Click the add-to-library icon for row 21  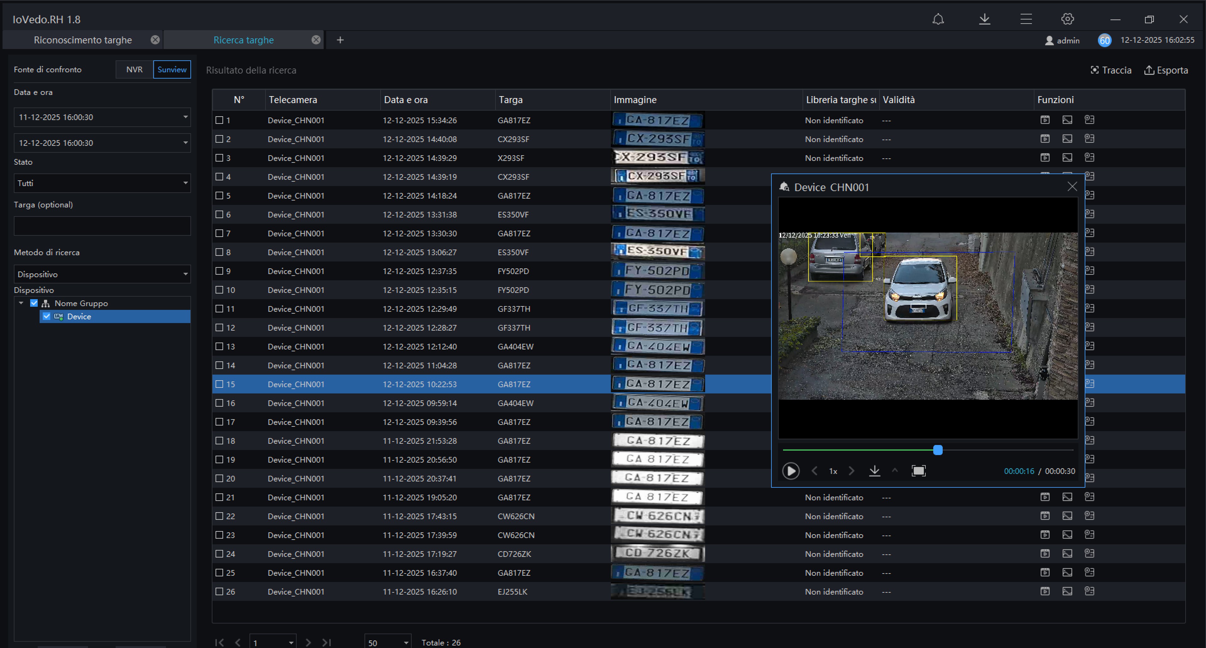[1089, 497]
